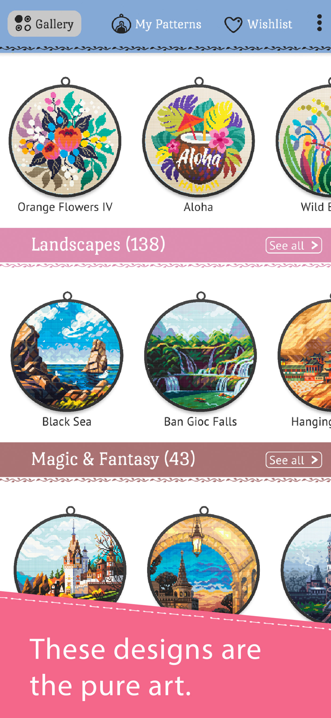Open the lantern archway fantasy pattern
Image resolution: width=331 pixels, height=718 pixels.
[204, 560]
